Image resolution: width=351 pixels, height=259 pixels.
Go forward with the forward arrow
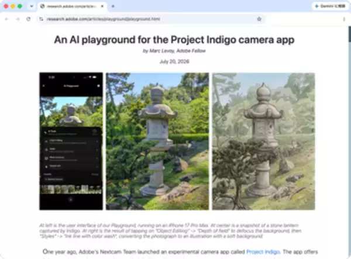coord(18,19)
